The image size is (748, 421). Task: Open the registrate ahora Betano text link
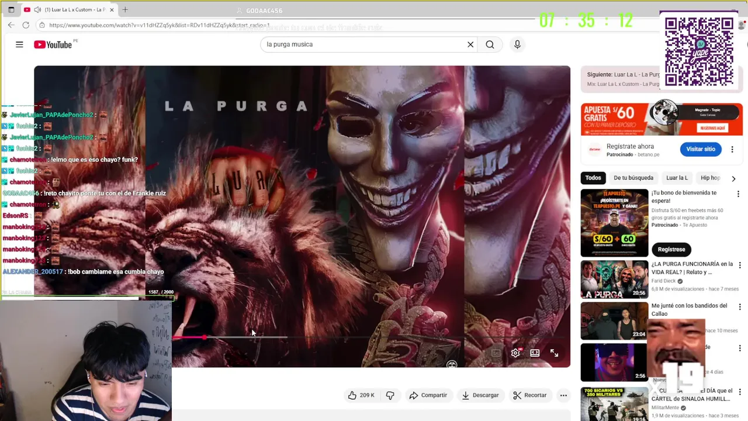(x=630, y=146)
